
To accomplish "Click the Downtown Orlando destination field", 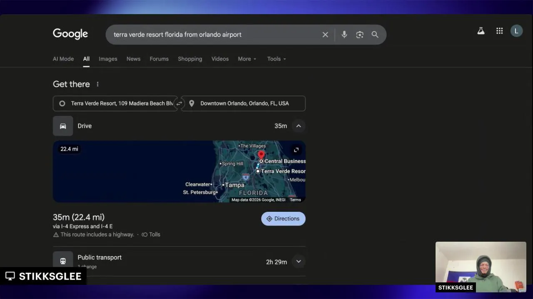I will tap(243, 103).
